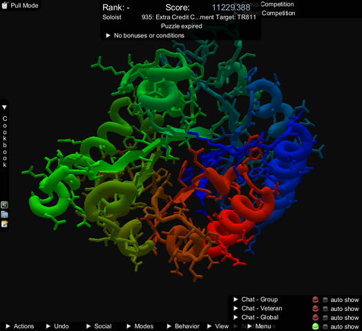Open the Behavior menu
The width and height of the screenshot is (362, 331).
tap(183, 326)
